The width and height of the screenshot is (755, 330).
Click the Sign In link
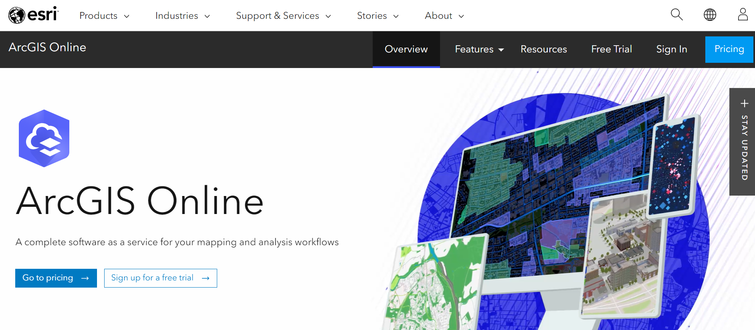[671, 49]
